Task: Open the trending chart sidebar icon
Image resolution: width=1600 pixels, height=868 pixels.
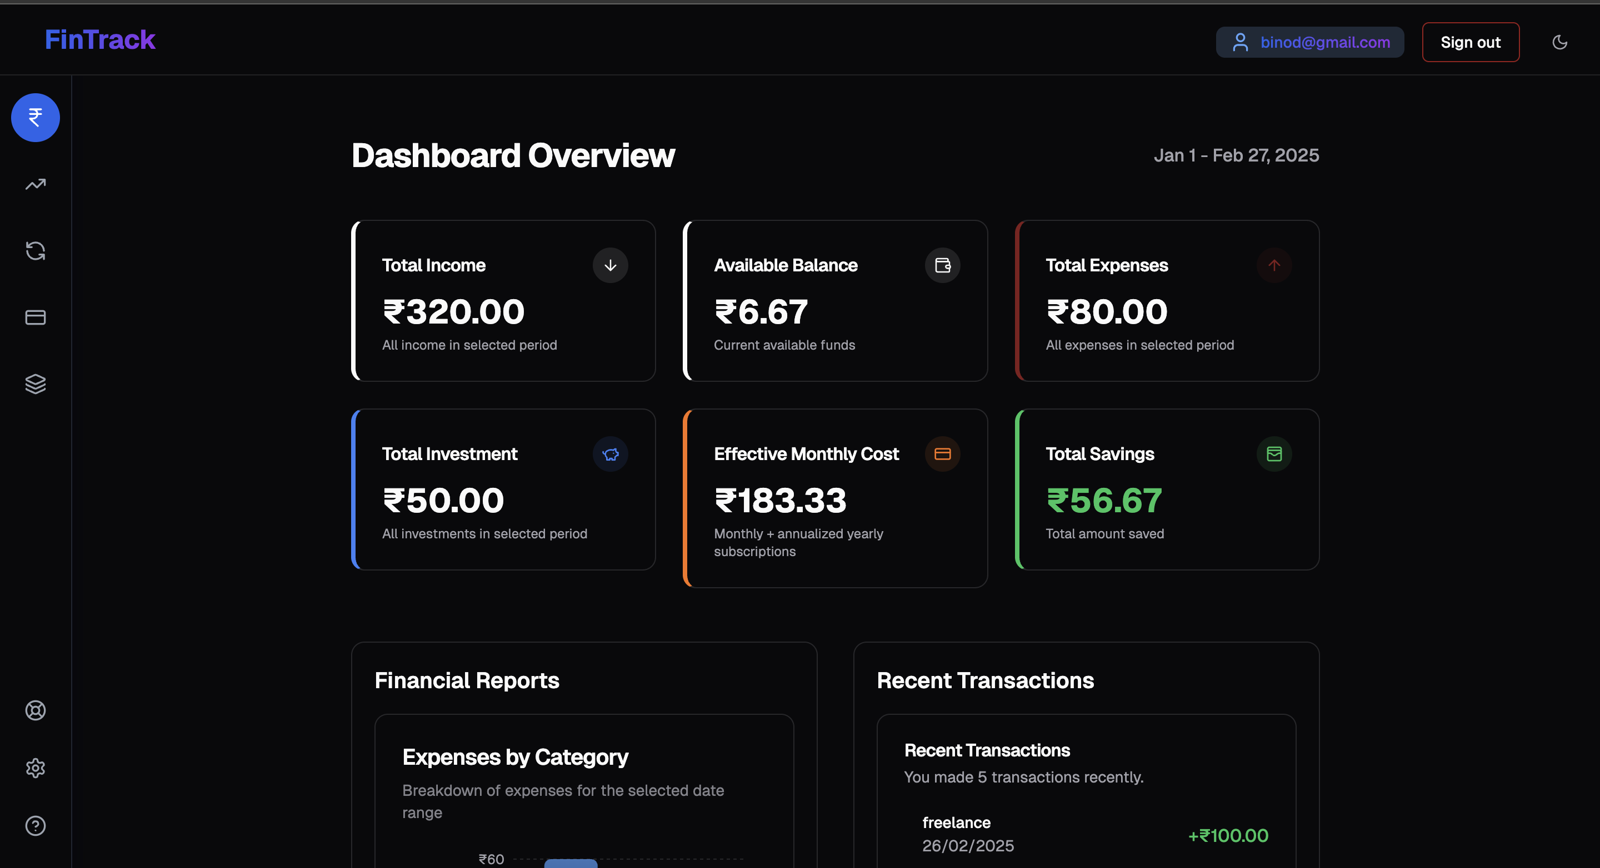Action: pyautogui.click(x=36, y=184)
